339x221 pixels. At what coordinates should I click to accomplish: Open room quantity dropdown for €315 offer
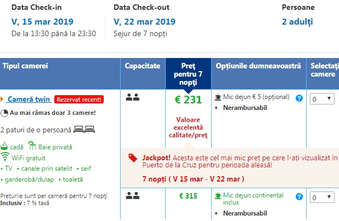pos(322,197)
